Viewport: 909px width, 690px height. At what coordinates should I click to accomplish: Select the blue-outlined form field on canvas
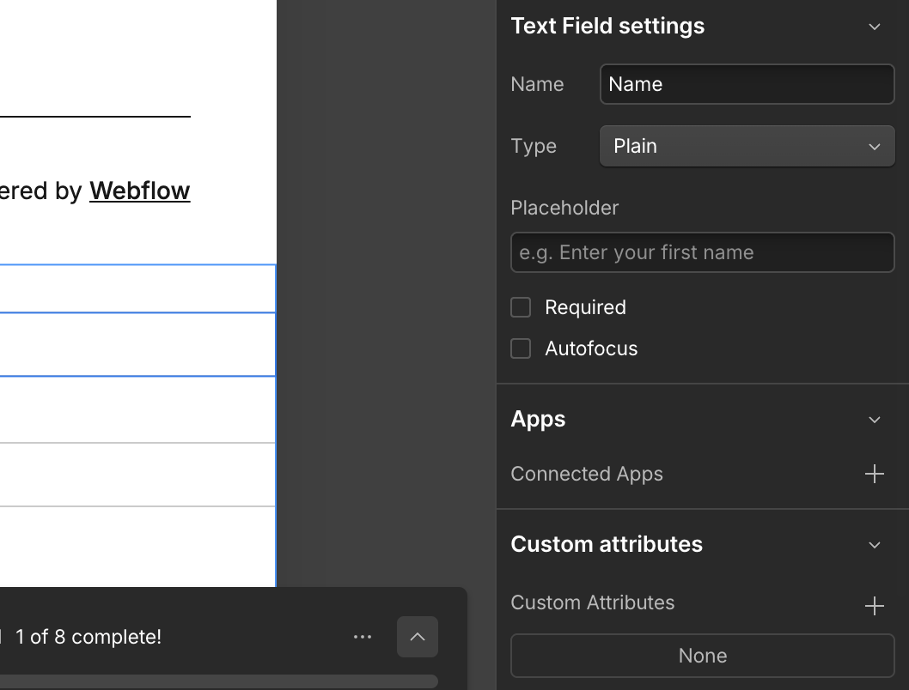(x=137, y=344)
